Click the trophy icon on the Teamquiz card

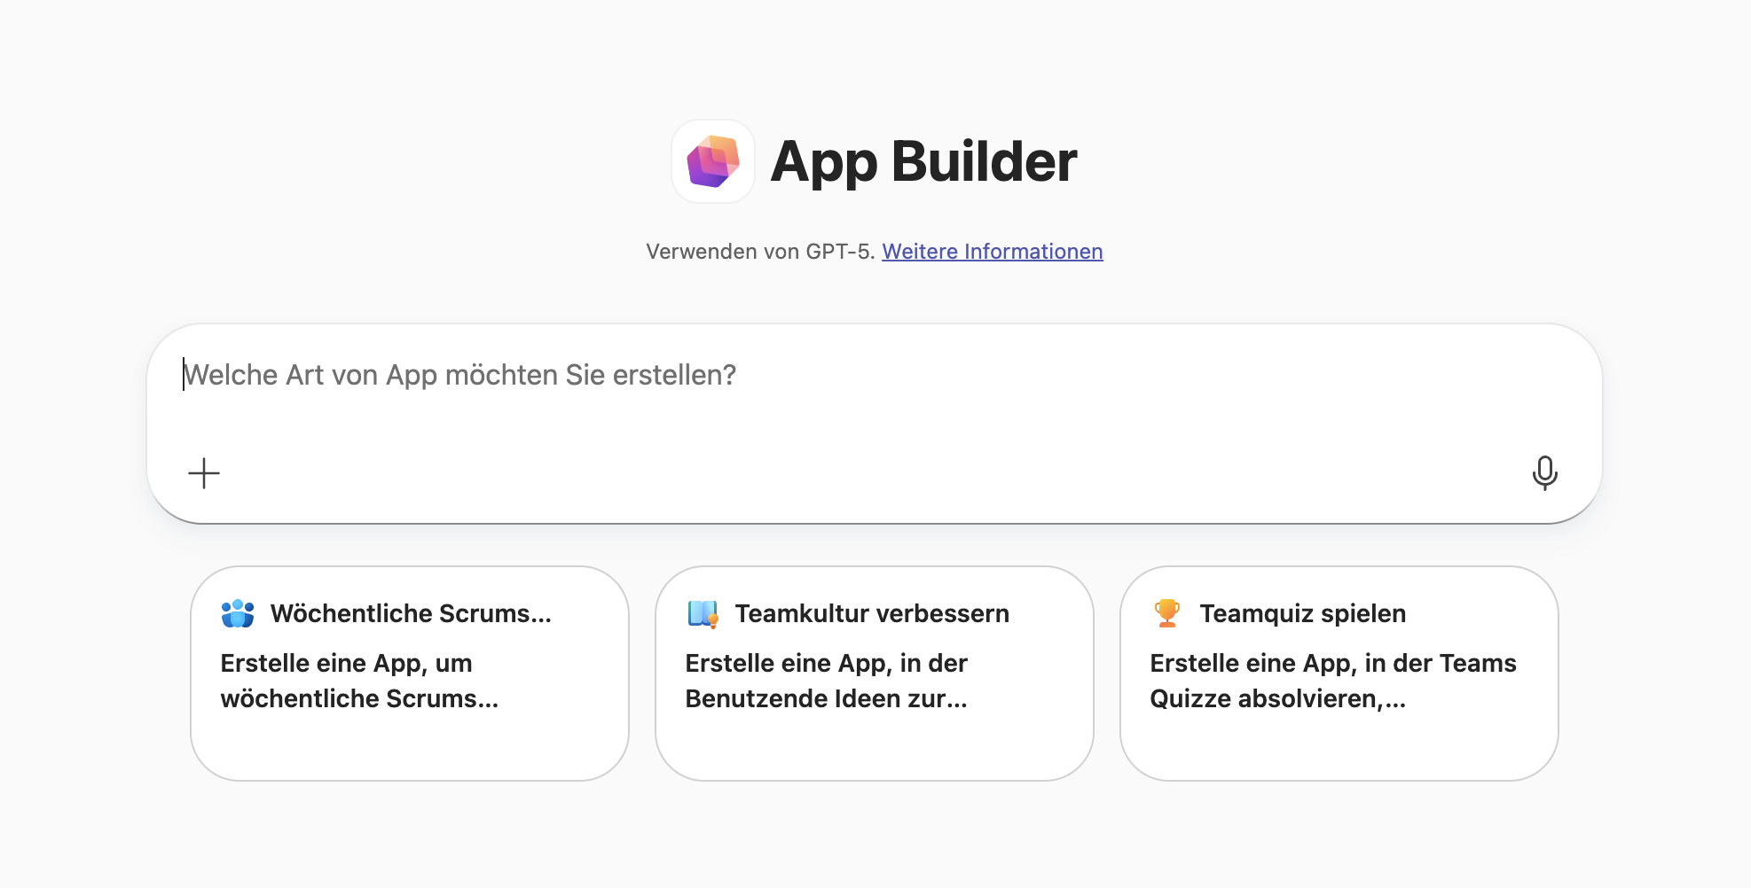click(x=1167, y=612)
